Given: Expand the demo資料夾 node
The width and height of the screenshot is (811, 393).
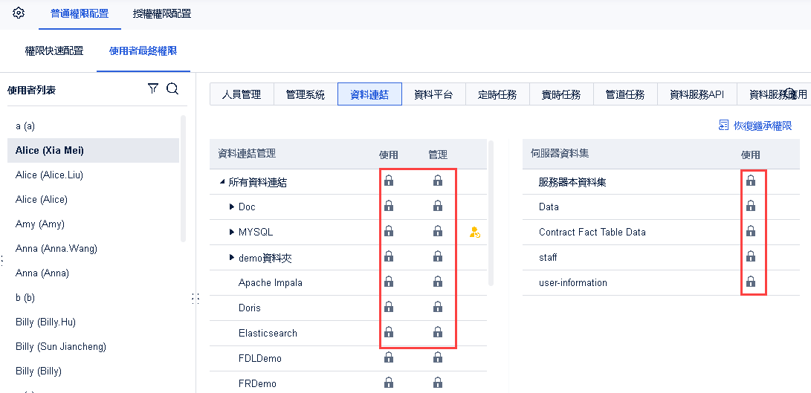Looking at the screenshot, I should coord(232,258).
